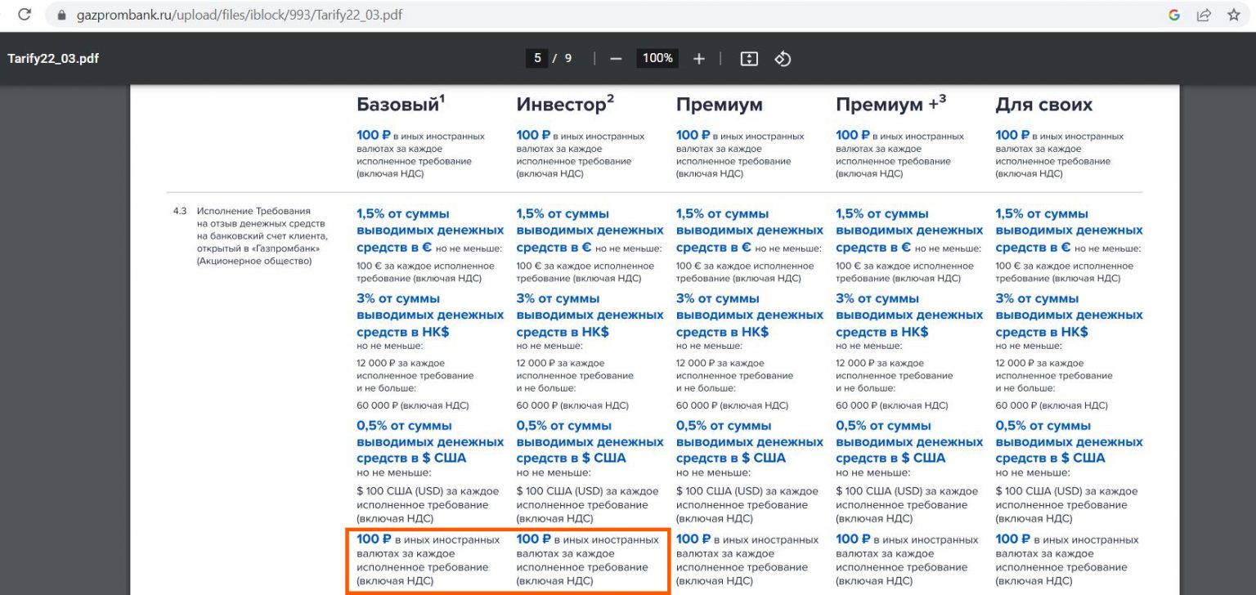This screenshot has width=1256, height=595.
Task: Click the page number field showing 5
Action: click(x=537, y=58)
